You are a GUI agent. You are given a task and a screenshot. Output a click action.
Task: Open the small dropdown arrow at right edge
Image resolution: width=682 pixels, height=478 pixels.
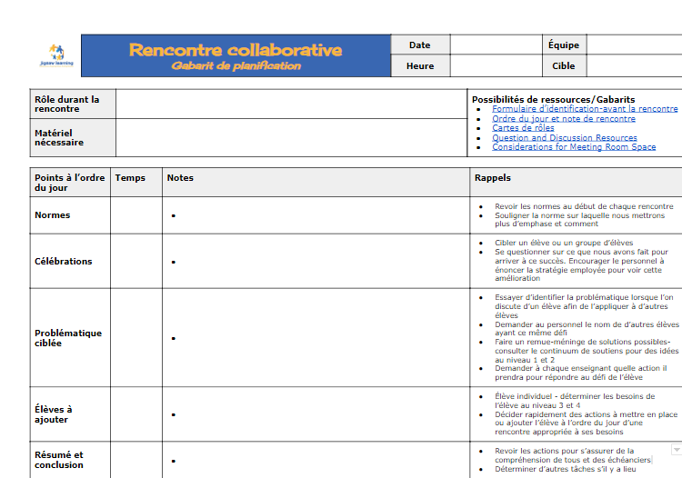[676, 450]
